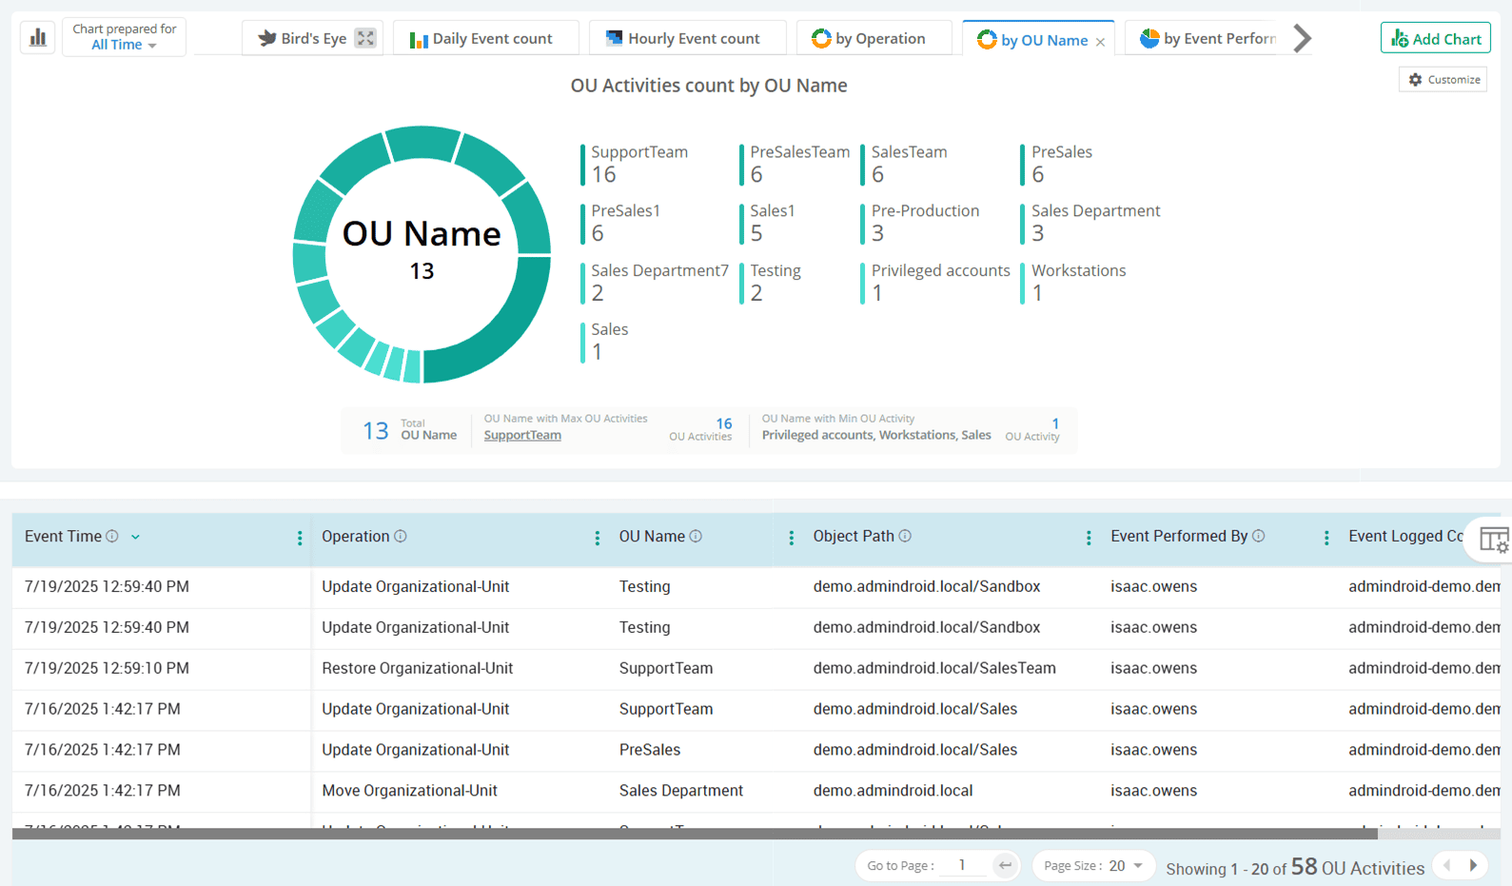1512x886 pixels.
Task: Open OU Name column options menu
Action: 792,539
